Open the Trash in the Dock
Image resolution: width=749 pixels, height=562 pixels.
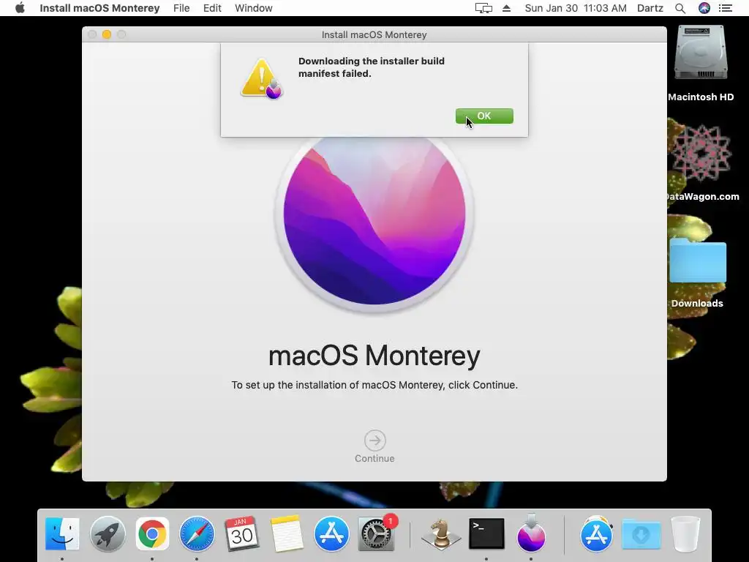click(x=685, y=533)
